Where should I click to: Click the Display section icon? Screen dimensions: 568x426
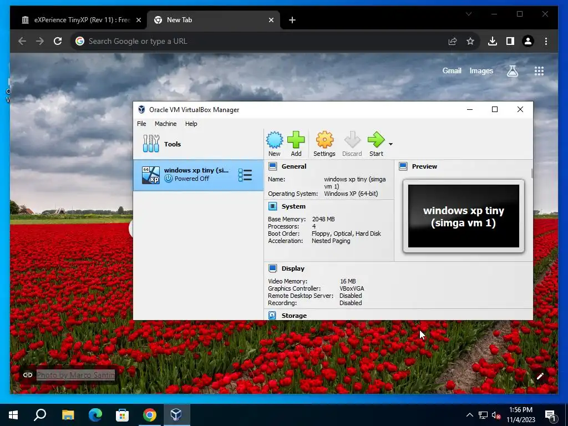pos(272,268)
